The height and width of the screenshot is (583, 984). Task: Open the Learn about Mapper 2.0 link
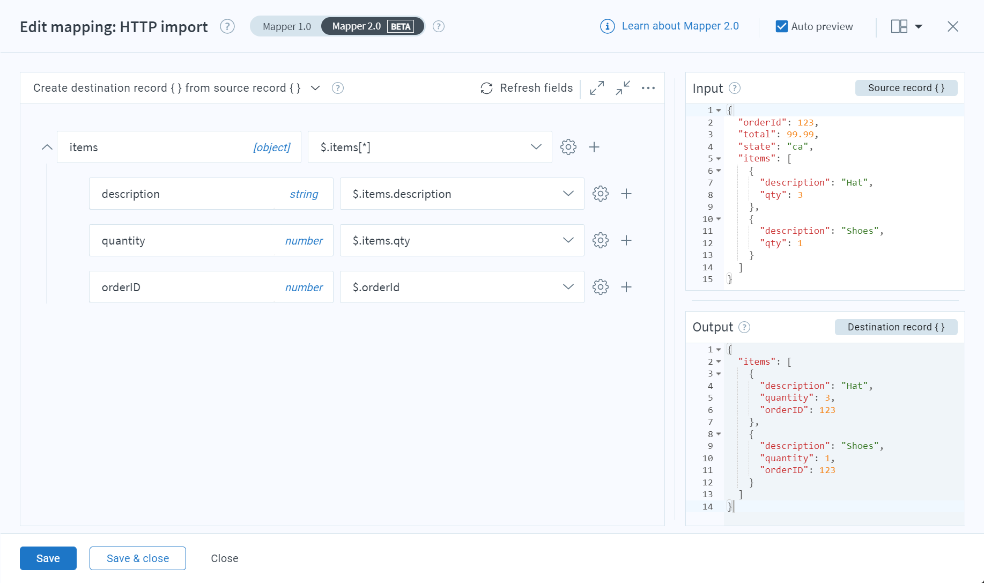pos(679,26)
